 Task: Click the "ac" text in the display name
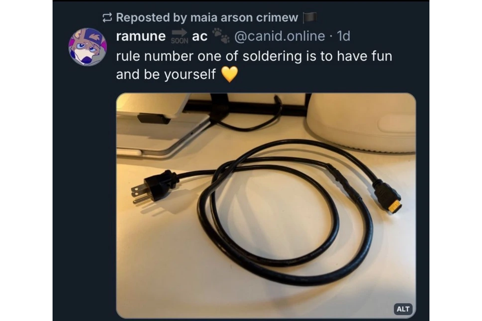pyautogui.click(x=199, y=36)
